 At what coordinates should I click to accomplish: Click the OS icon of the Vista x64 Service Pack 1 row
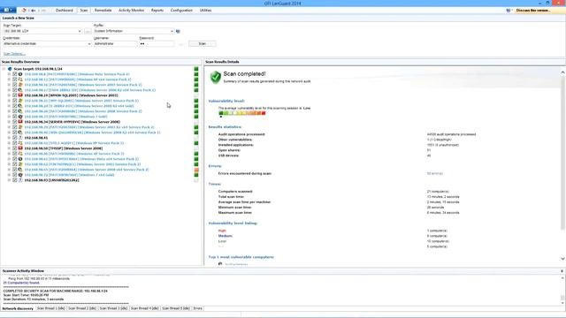point(20,159)
